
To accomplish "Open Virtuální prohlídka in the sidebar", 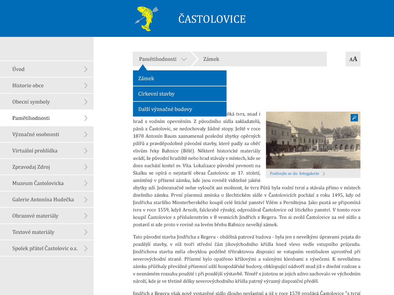I will click(x=47, y=151).
